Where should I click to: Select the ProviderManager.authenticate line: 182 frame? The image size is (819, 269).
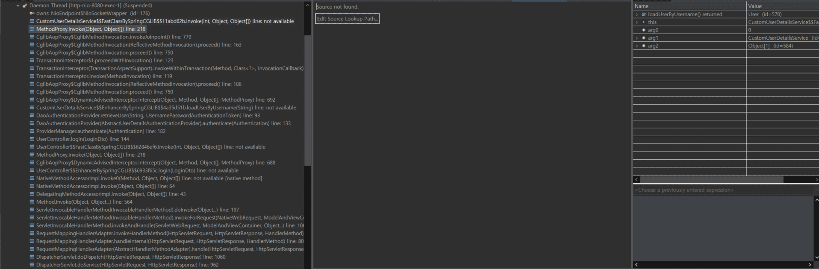[x=101, y=132]
